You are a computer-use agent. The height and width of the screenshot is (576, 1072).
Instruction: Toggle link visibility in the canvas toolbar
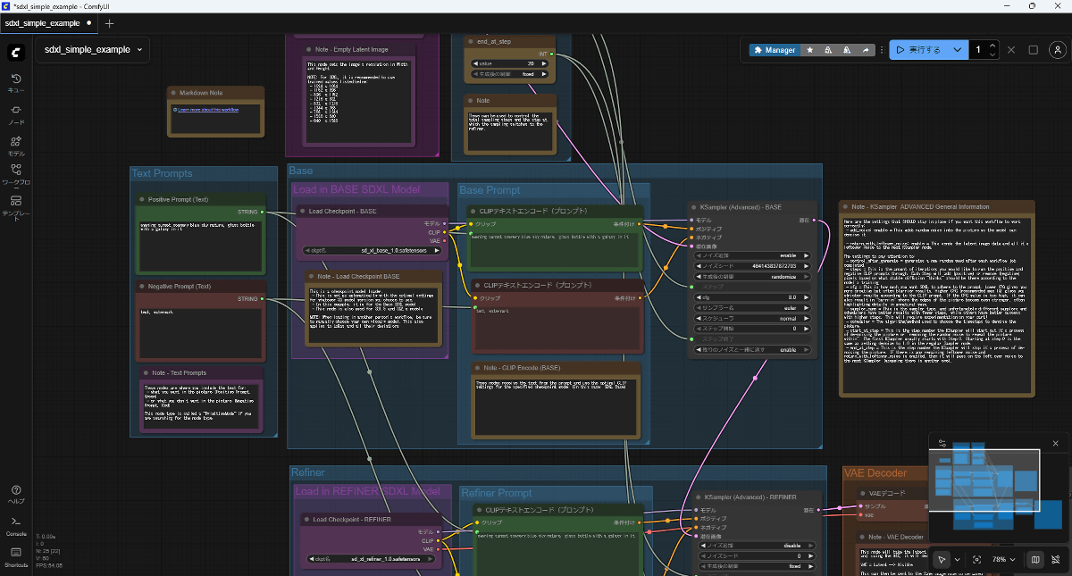coord(1056,560)
